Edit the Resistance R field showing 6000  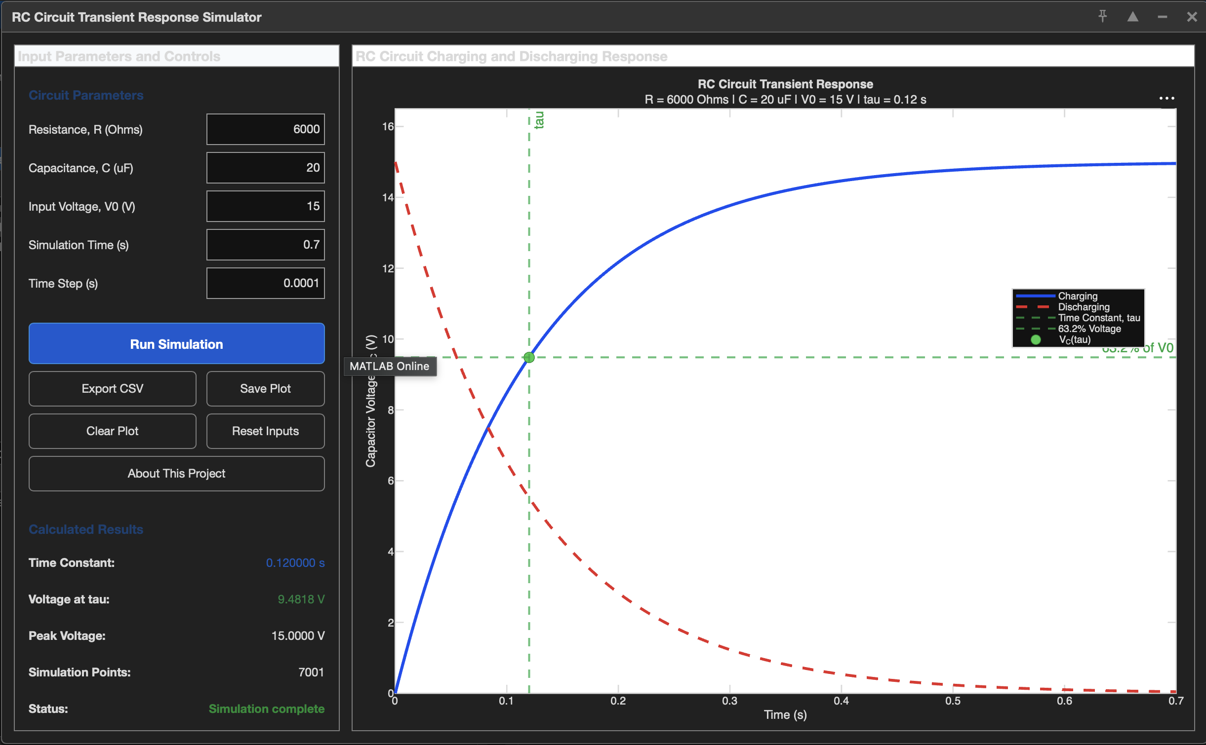[x=265, y=129]
